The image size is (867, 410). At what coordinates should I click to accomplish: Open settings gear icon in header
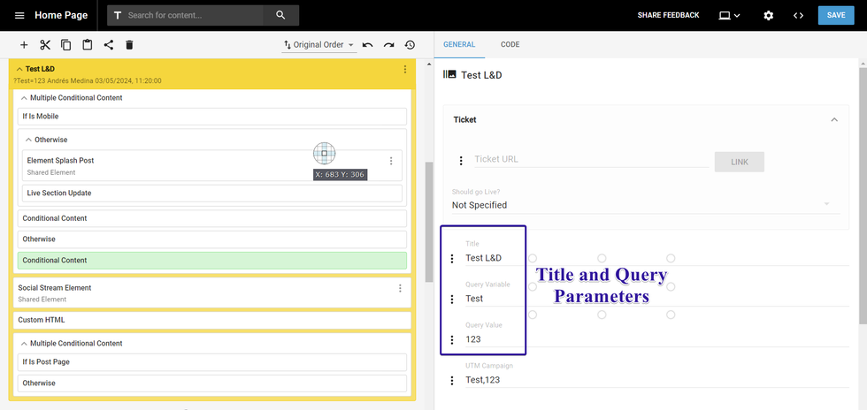768,16
